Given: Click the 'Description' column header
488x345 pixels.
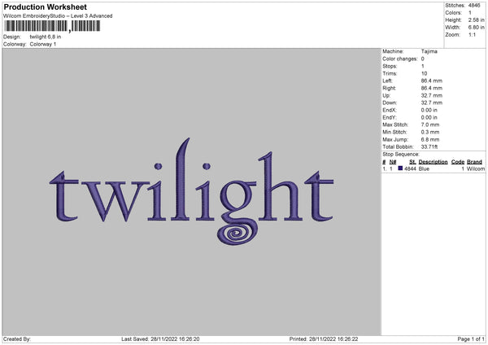Looking at the screenshot, I should (433, 162).
